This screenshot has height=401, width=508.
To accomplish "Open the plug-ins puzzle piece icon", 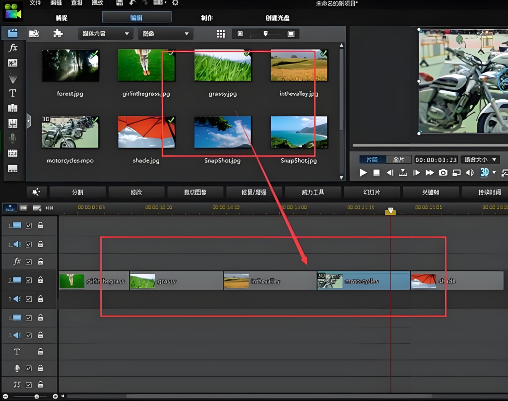I will [58, 34].
